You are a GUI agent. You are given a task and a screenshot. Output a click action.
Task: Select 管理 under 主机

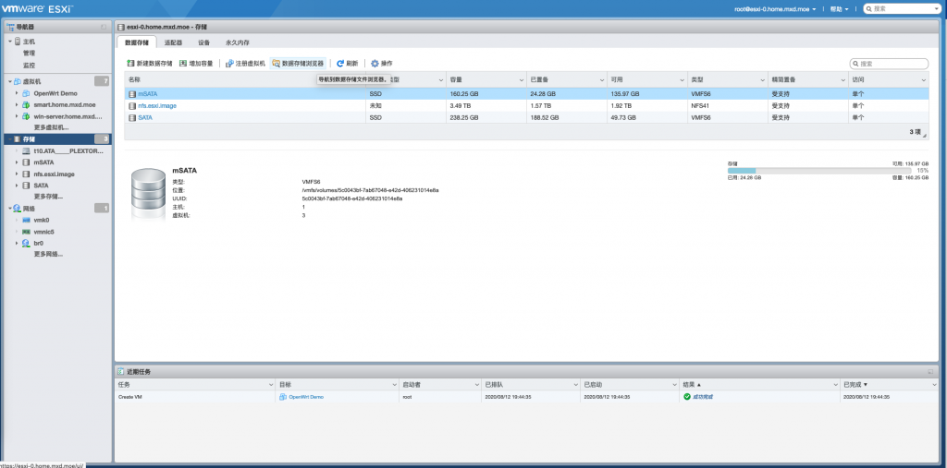(x=29, y=53)
